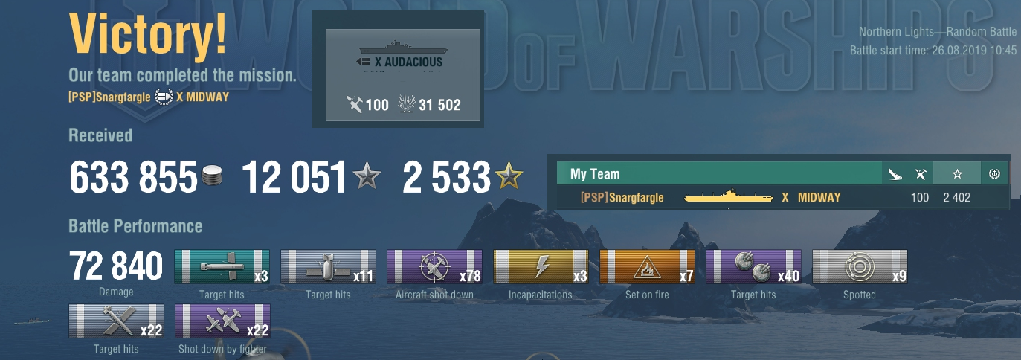Viewport: 1021px width, 360px height.
Task: Click the My Team header label
Action: pos(595,174)
